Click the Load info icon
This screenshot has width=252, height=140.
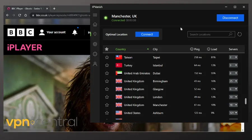(208, 49)
